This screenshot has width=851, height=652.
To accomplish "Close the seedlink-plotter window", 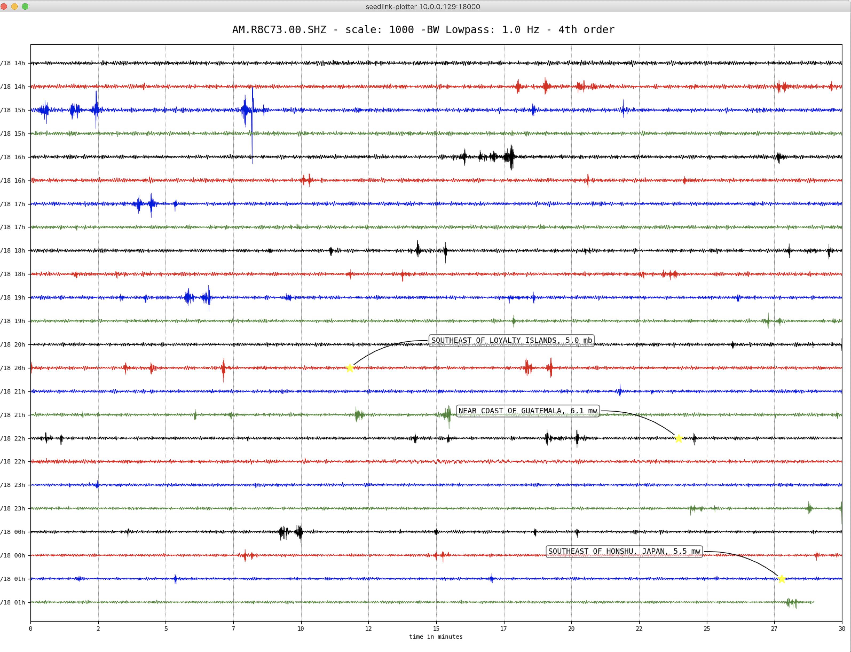I will tap(3, 6).
